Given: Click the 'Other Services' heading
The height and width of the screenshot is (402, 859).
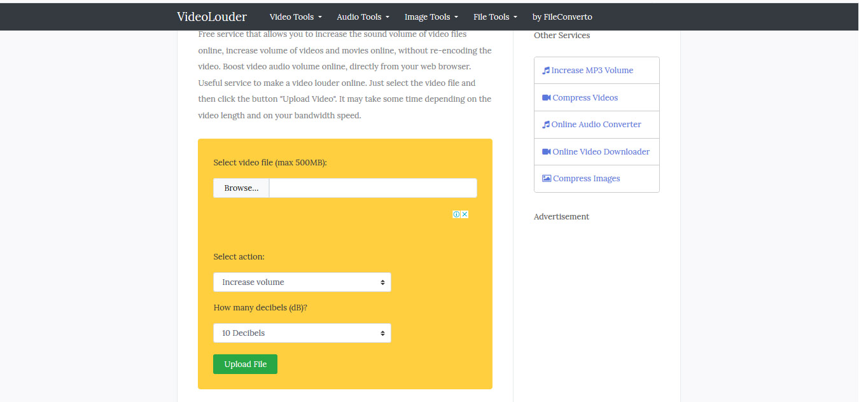Looking at the screenshot, I should point(562,36).
